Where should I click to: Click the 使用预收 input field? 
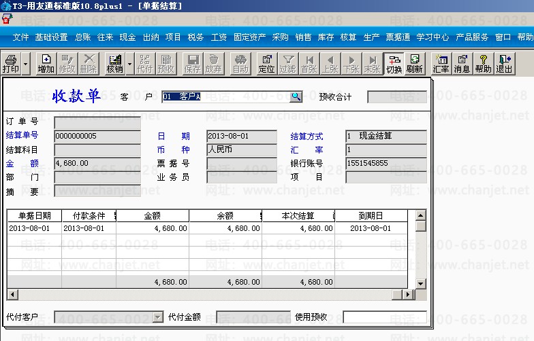point(385,317)
